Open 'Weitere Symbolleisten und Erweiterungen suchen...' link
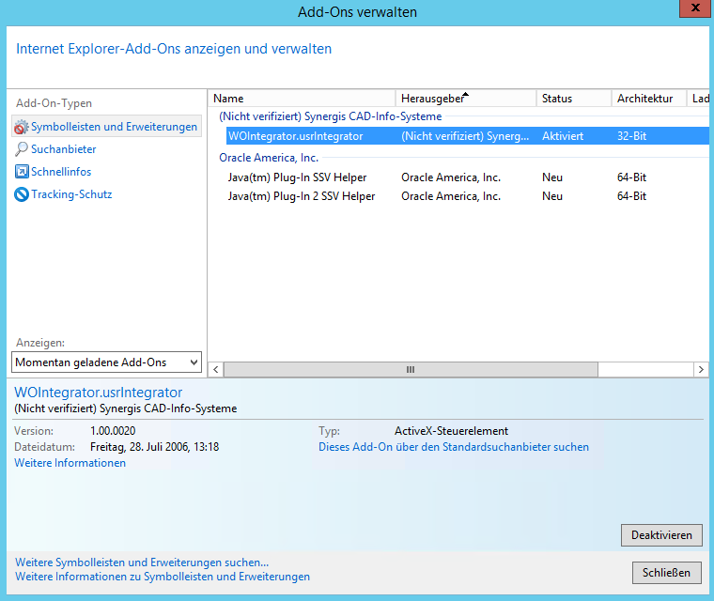 142,562
